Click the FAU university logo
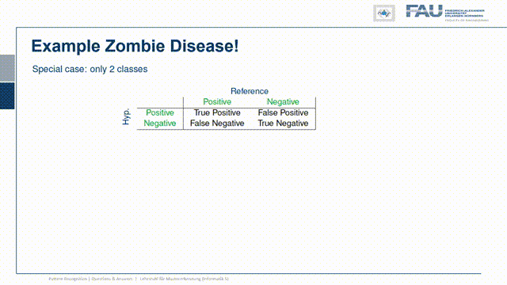 424,11
